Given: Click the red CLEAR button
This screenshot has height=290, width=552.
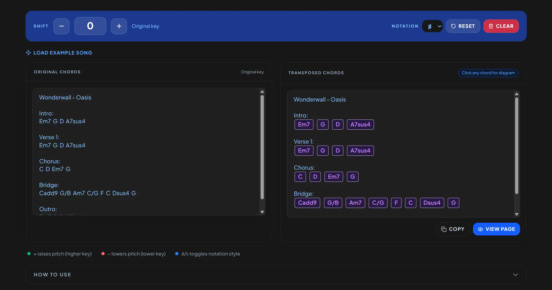Looking at the screenshot, I should pyautogui.click(x=501, y=26).
